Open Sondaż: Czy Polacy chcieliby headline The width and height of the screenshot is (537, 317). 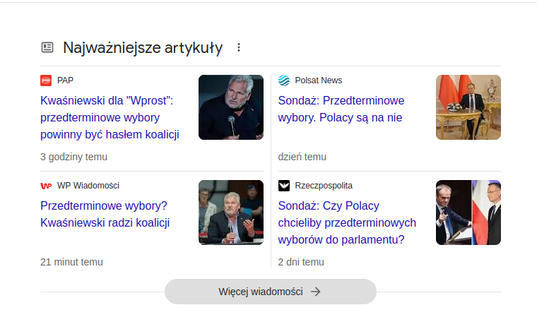pos(346,222)
